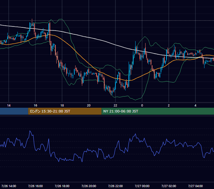Click the hour label 14 on the axis

click(9, 106)
